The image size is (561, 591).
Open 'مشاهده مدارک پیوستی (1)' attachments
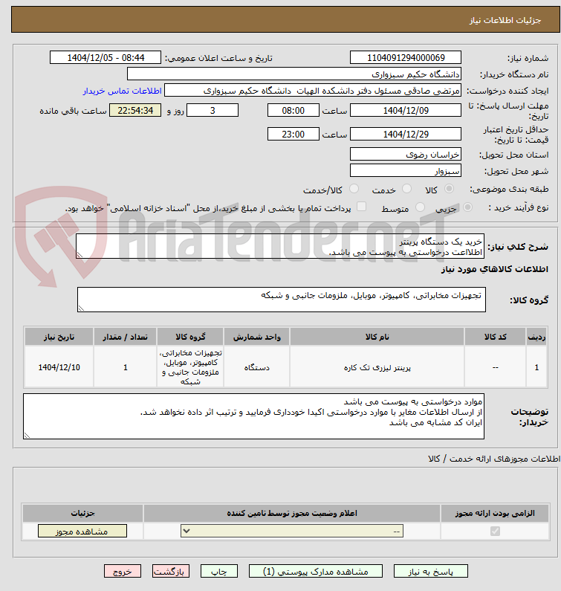(315, 572)
